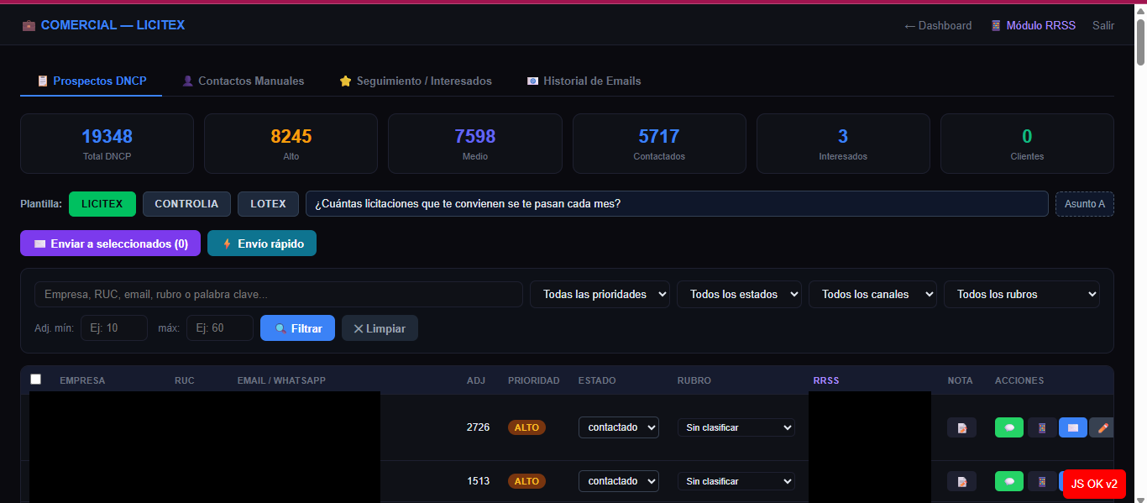Open the Todos los canales dropdown
Screen dimensions: 1147x503
point(872,295)
